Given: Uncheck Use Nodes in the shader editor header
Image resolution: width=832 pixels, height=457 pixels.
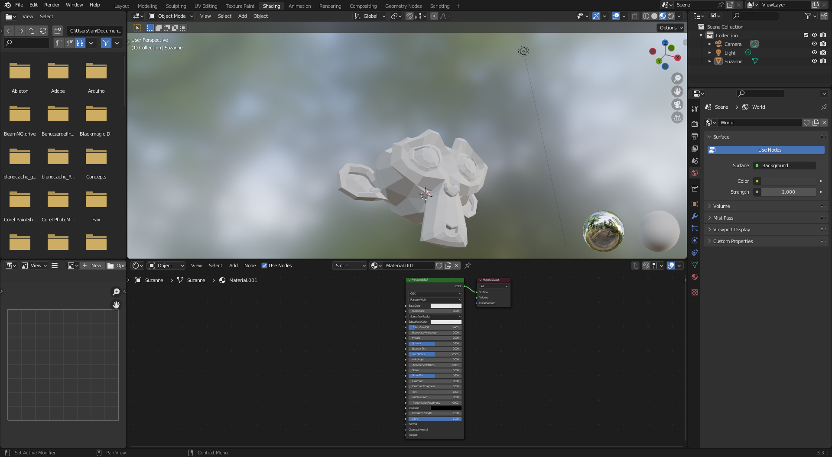Looking at the screenshot, I should [x=264, y=266].
